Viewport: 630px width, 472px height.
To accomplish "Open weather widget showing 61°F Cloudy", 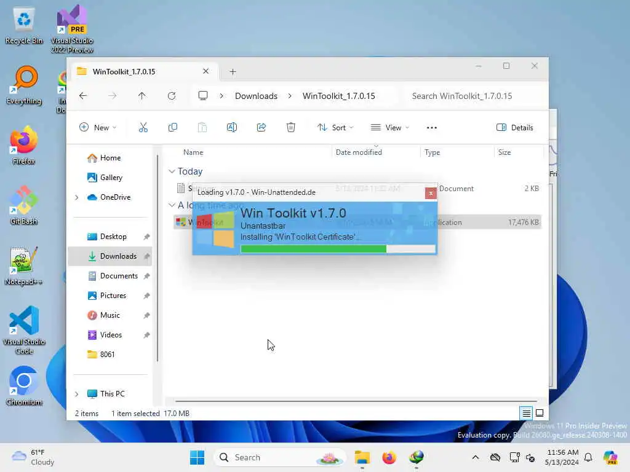I will coord(33,457).
